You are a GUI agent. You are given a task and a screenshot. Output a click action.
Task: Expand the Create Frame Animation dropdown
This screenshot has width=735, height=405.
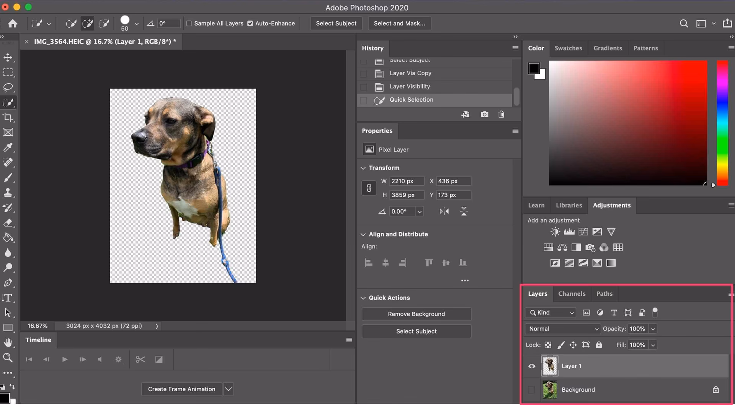point(228,389)
